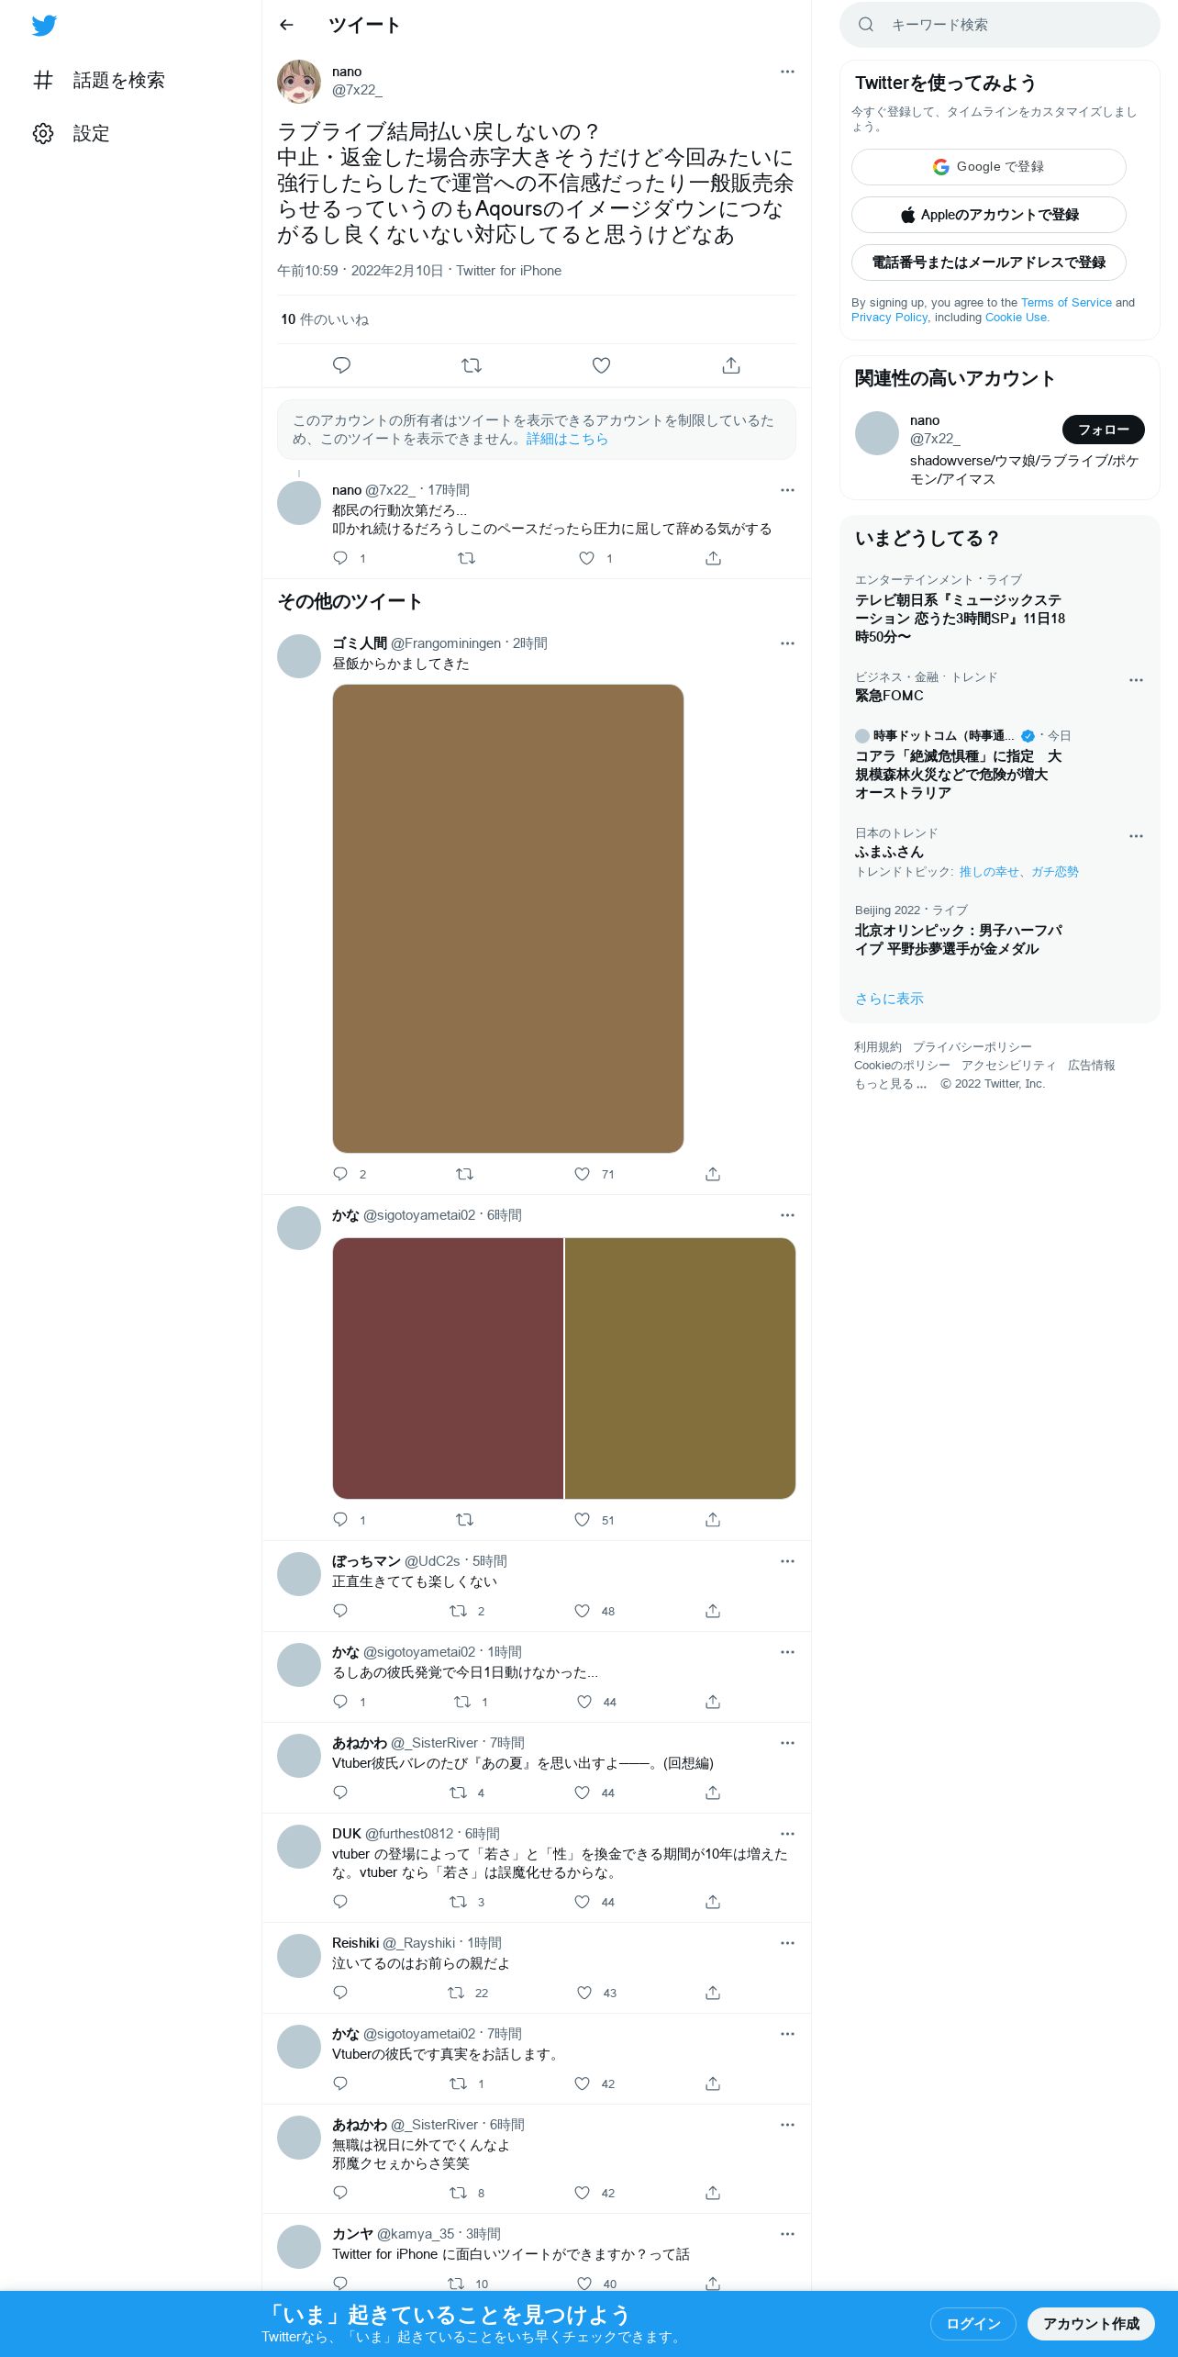Click the Twitter bird logo

pyautogui.click(x=44, y=26)
